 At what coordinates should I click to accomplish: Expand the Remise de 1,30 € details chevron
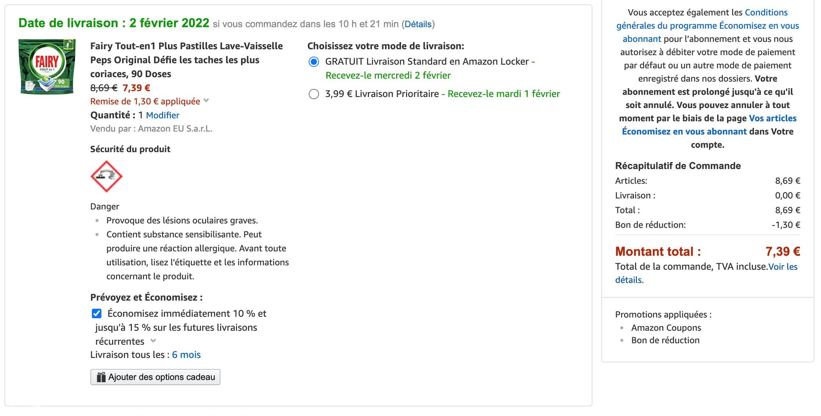coord(206,101)
